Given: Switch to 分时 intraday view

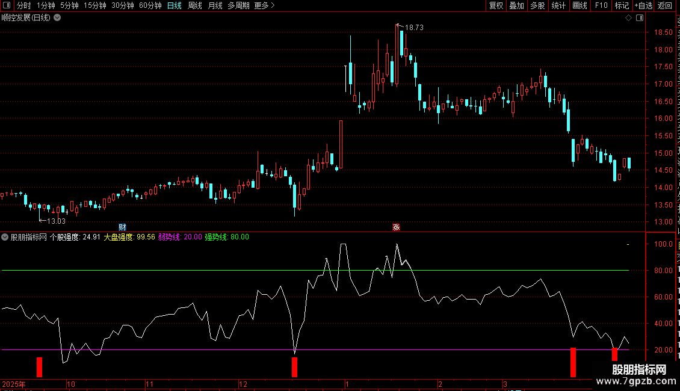Looking at the screenshot, I should pos(24,5).
